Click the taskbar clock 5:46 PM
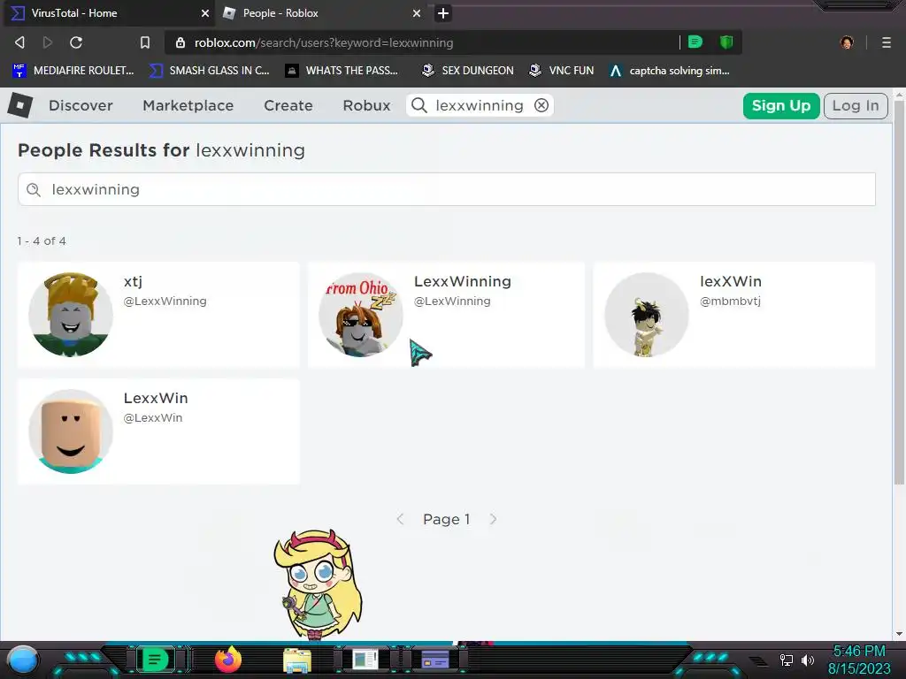This screenshot has width=906, height=679. pyautogui.click(x=859, y=652)
